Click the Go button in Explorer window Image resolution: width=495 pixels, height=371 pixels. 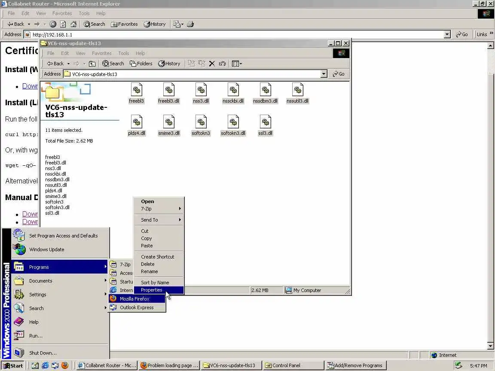[339, 74]
